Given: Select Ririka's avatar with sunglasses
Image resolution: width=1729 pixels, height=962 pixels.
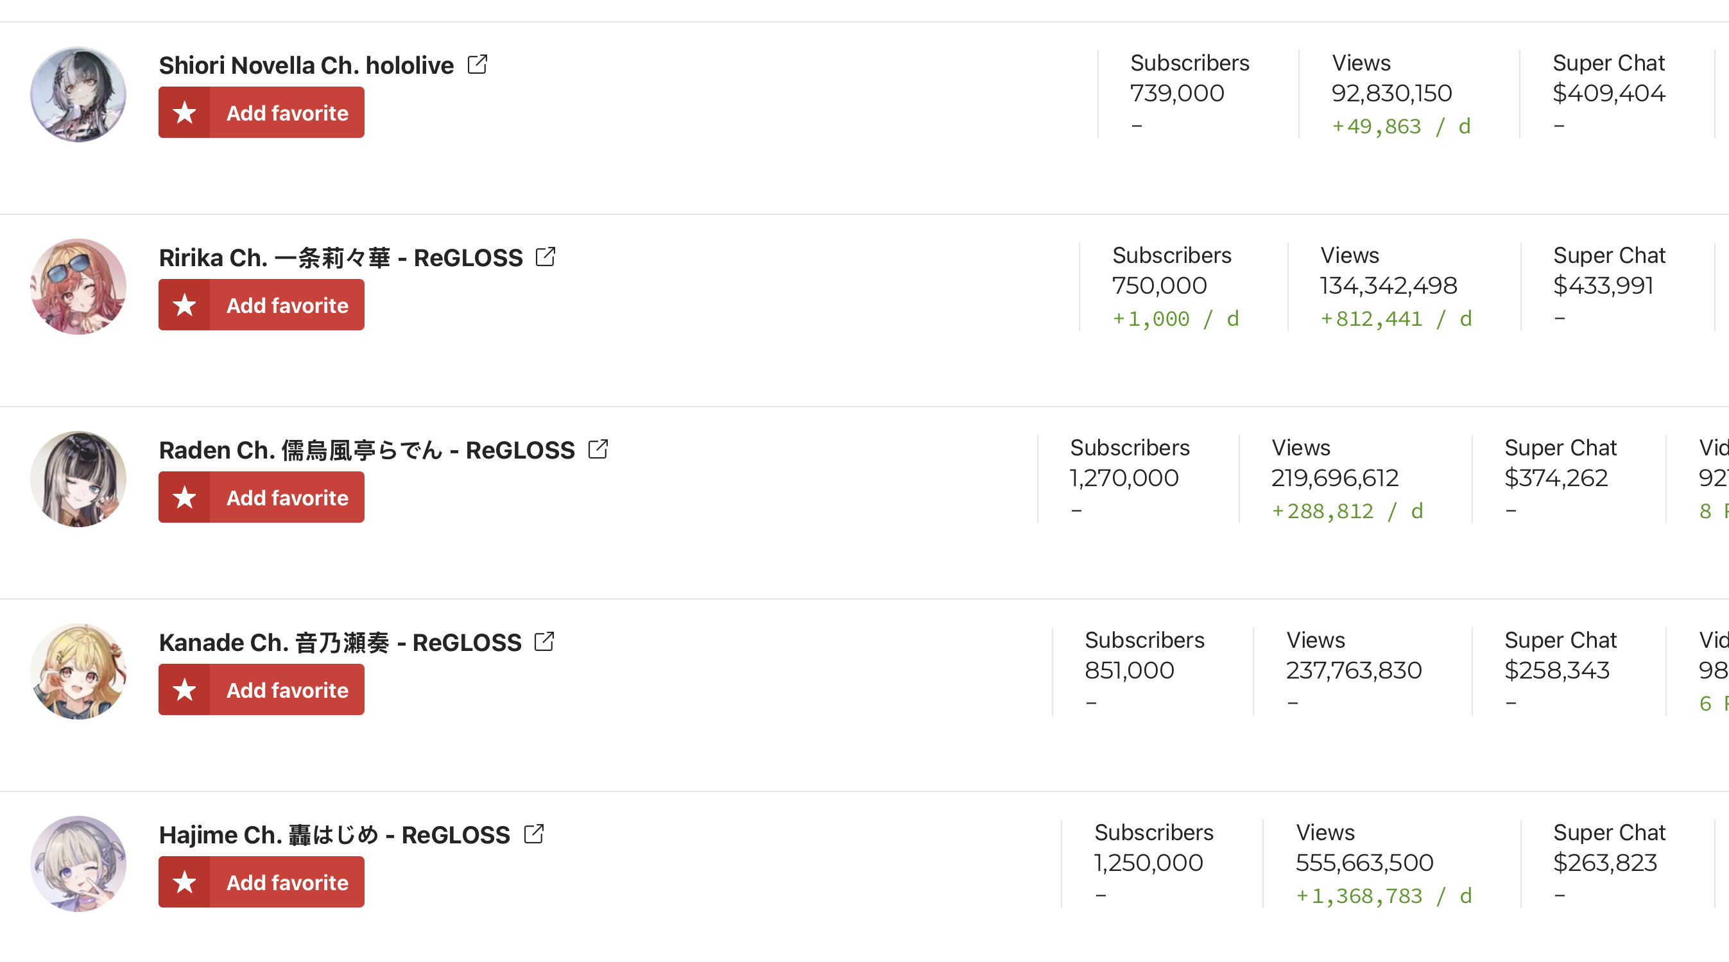Looking at the screenshot, I should click(x=78, y=287).
